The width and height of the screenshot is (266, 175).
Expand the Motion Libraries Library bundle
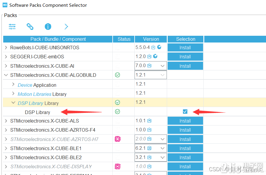(13, 94)
